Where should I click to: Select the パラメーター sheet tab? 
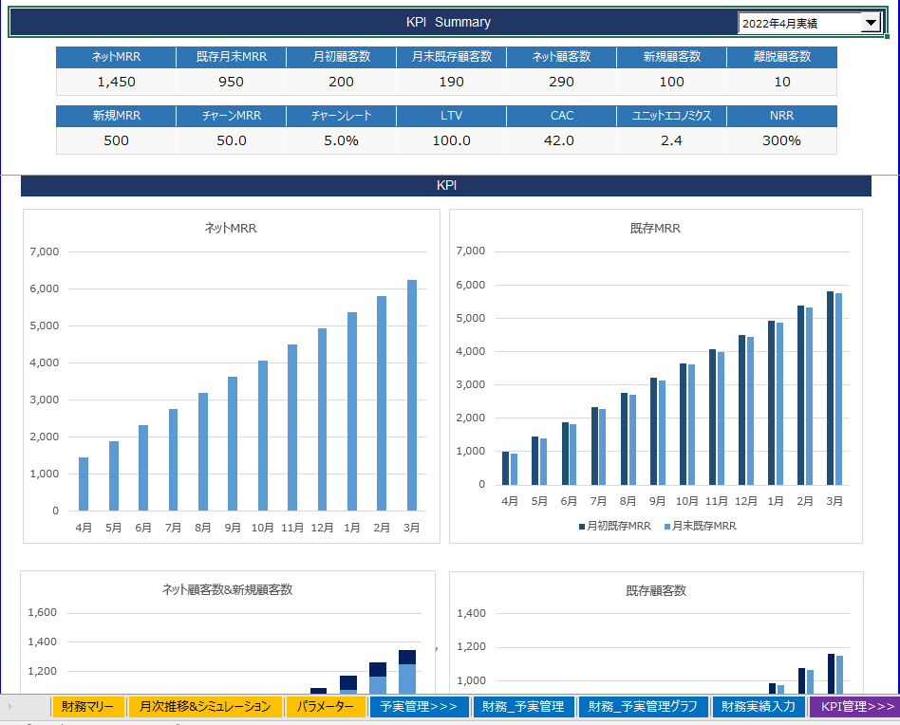pos(326,707)
